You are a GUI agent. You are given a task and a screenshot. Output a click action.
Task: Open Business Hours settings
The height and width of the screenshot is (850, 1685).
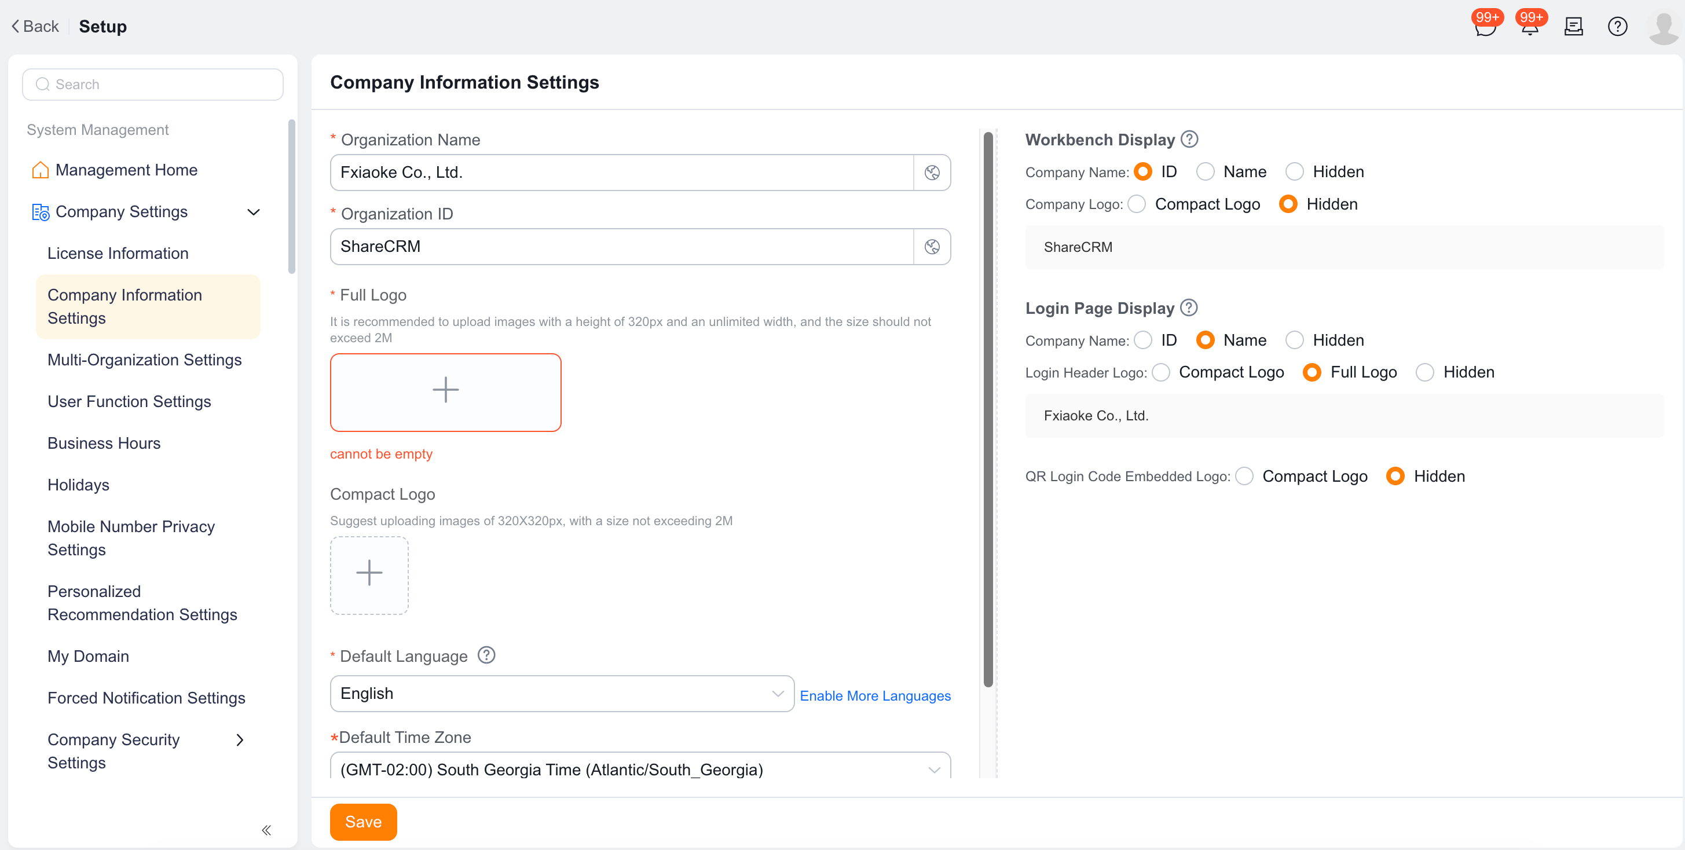[104, 442]
